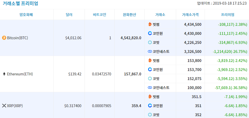Viewport: 249px width, 118px height.
Task: Click the 암호화폐 column header
Action: (26, 15)
